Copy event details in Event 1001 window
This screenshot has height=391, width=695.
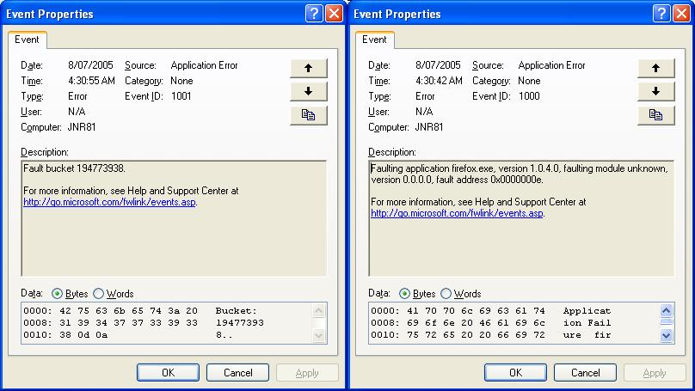[309, 115]
